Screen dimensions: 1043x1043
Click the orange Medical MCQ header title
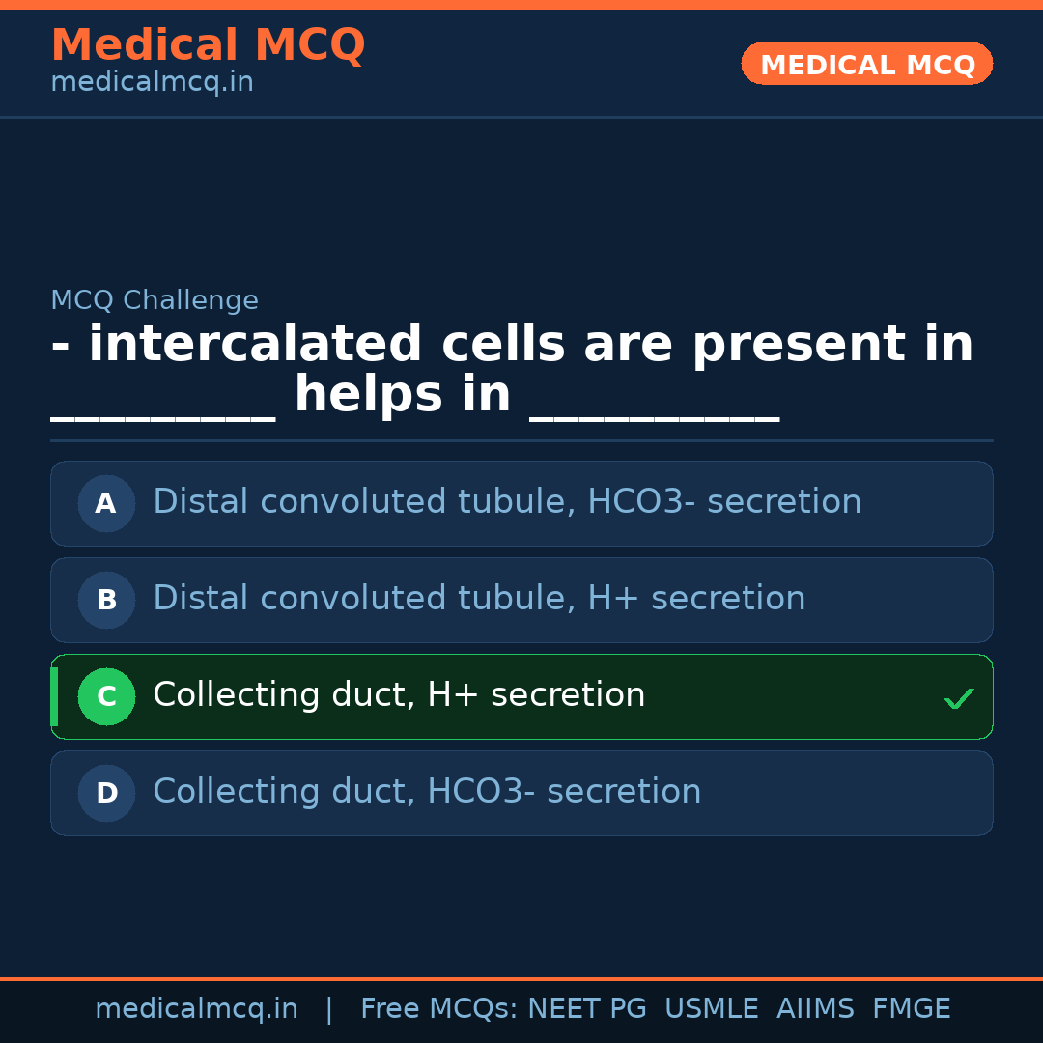click(208, 45)
